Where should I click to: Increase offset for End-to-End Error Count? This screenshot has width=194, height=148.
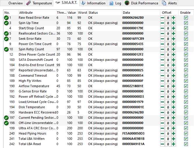coord(173,65)
